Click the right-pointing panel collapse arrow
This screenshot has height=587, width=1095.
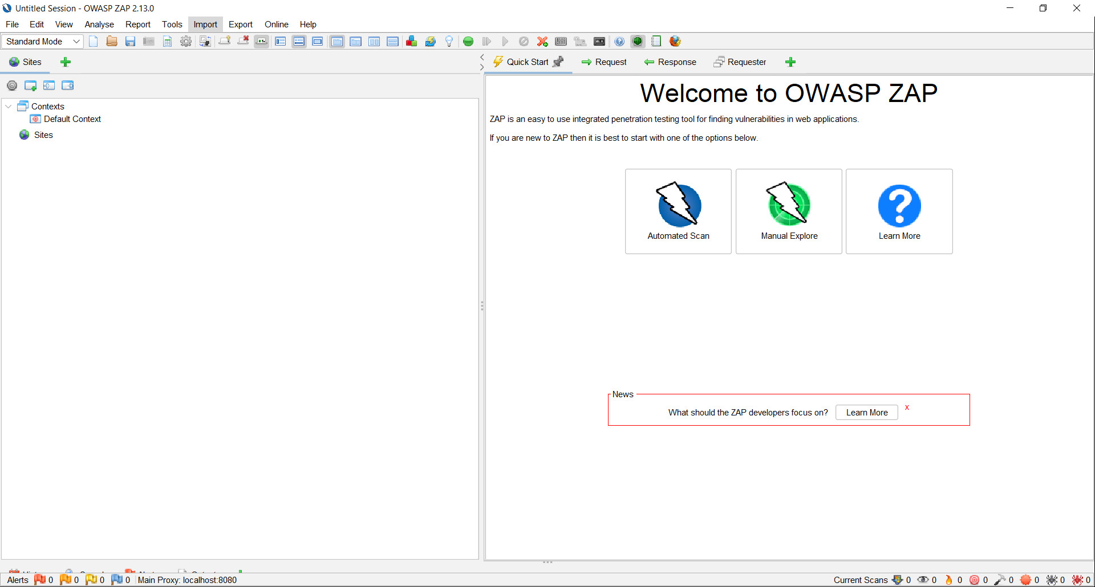tap(482, 67)
